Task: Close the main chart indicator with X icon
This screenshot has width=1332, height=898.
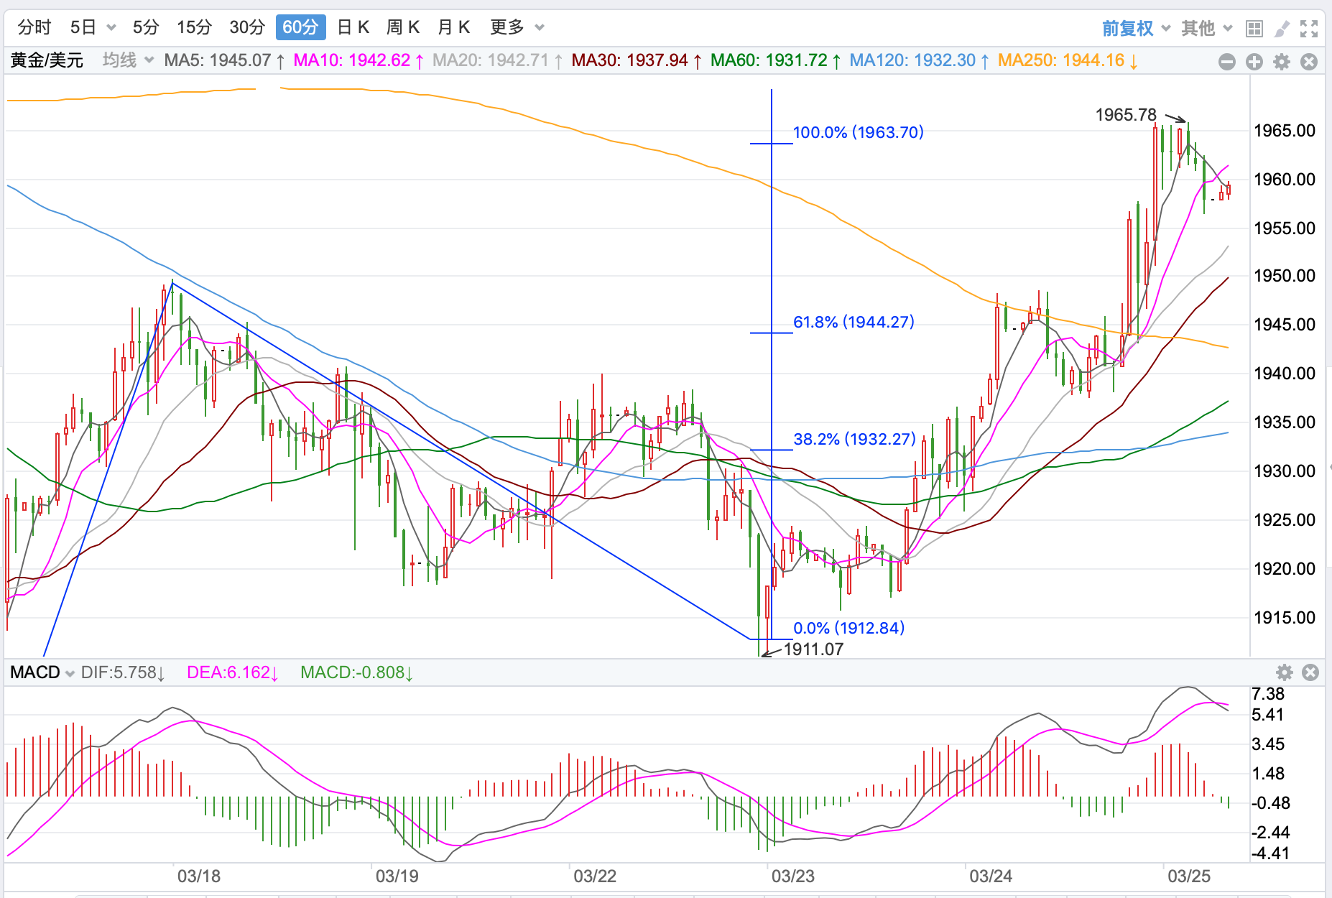Action: (x=1309, y=62)
